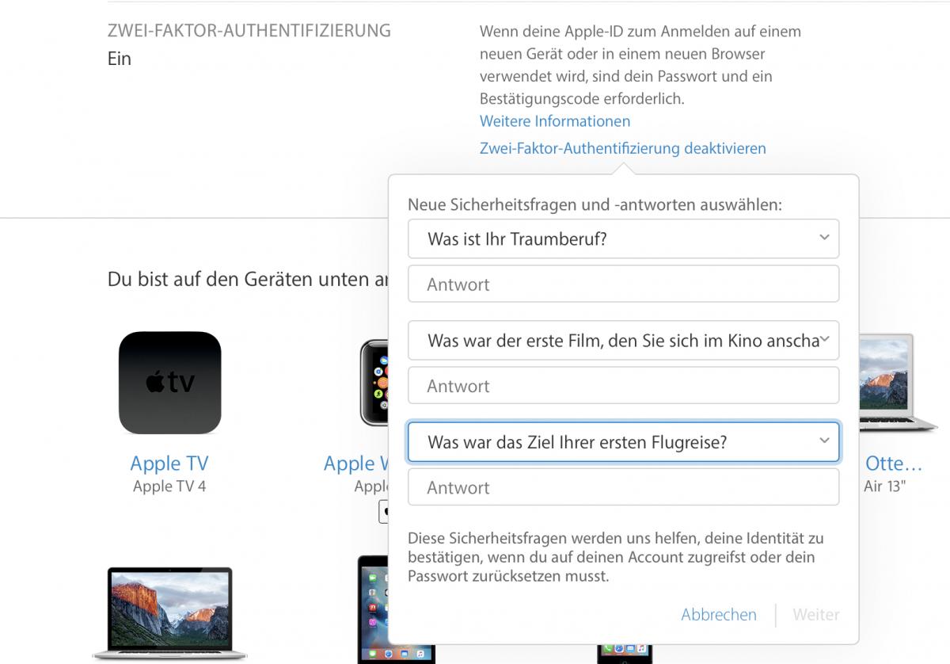Click the Antwort field under the Flugreise question
Image resolution: width=950 pixels, height=664 pixels.
623,487
